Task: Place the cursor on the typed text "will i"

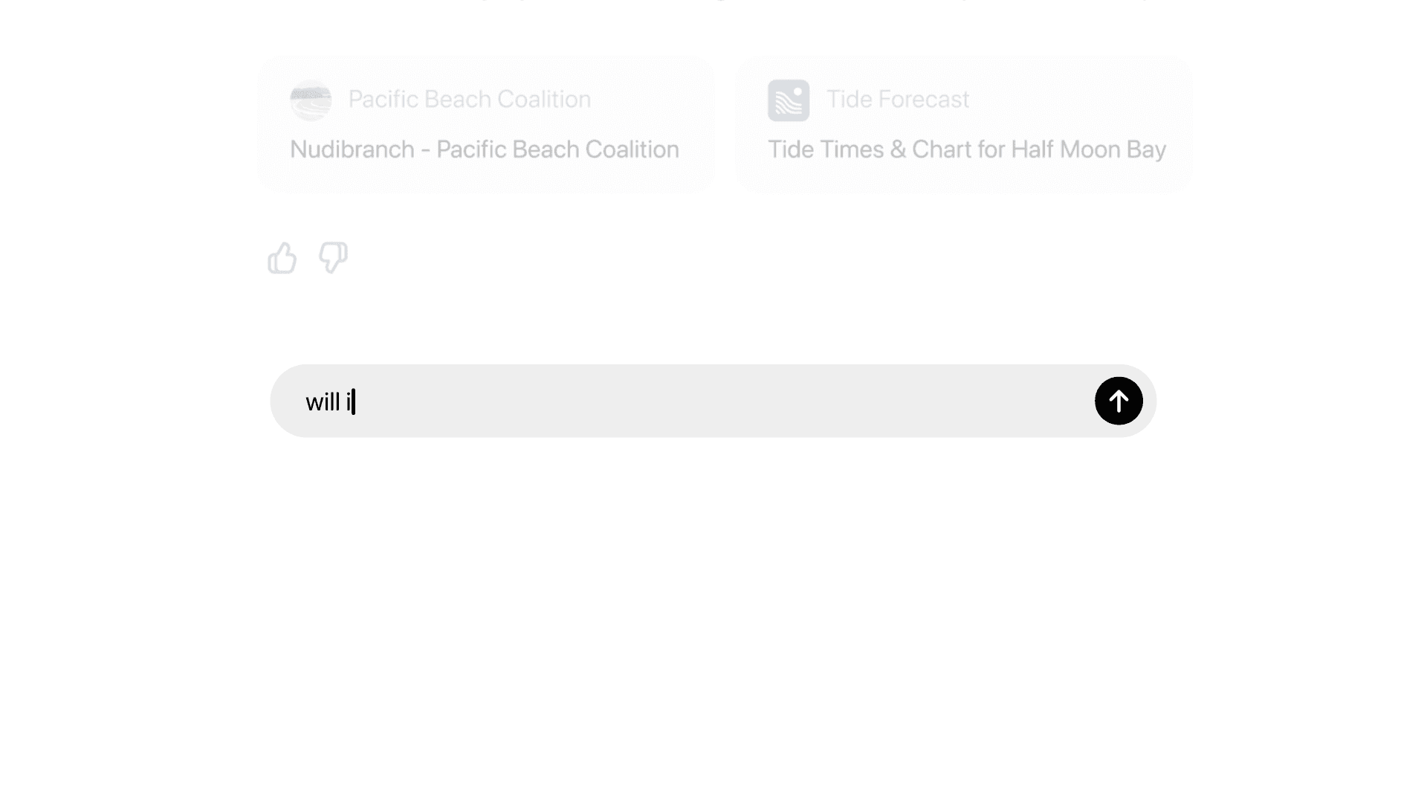Action: (x=328, y=401)
